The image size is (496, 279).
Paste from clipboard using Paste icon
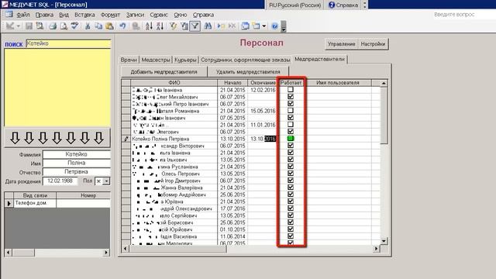point(109,26)
